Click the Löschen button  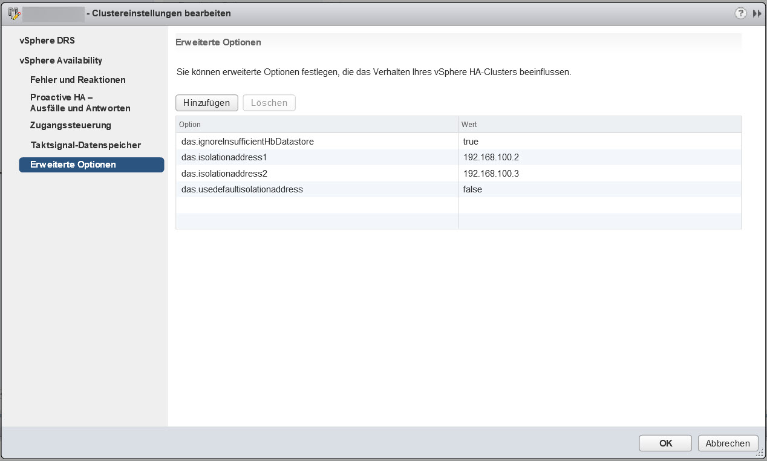tap(269, 103)
